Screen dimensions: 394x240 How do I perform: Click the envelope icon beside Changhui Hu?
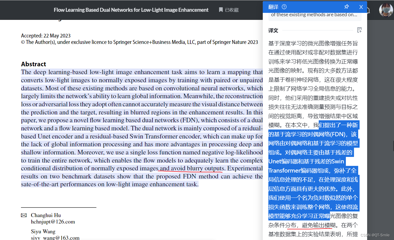[x=24, y=215]
